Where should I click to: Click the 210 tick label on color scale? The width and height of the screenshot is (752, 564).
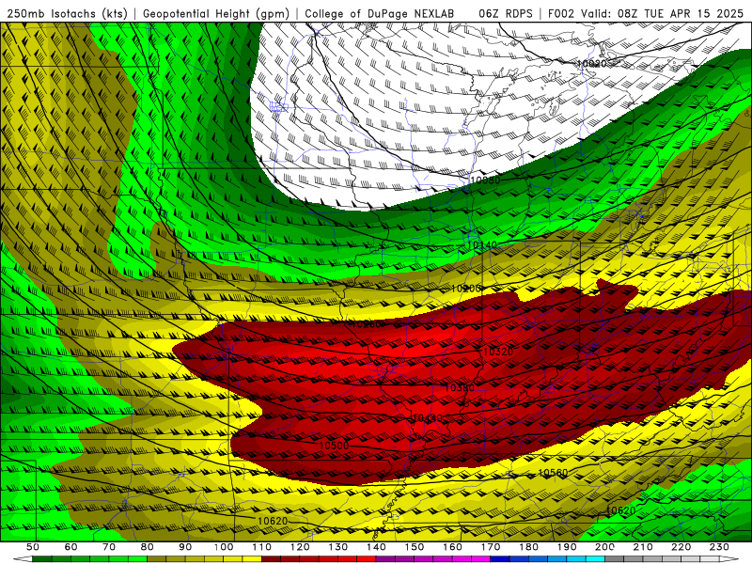(643, 547)
